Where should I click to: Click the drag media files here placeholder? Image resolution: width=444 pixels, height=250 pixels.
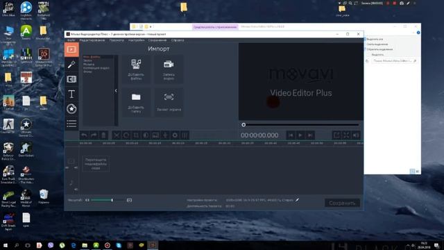(x=96, y=164)
